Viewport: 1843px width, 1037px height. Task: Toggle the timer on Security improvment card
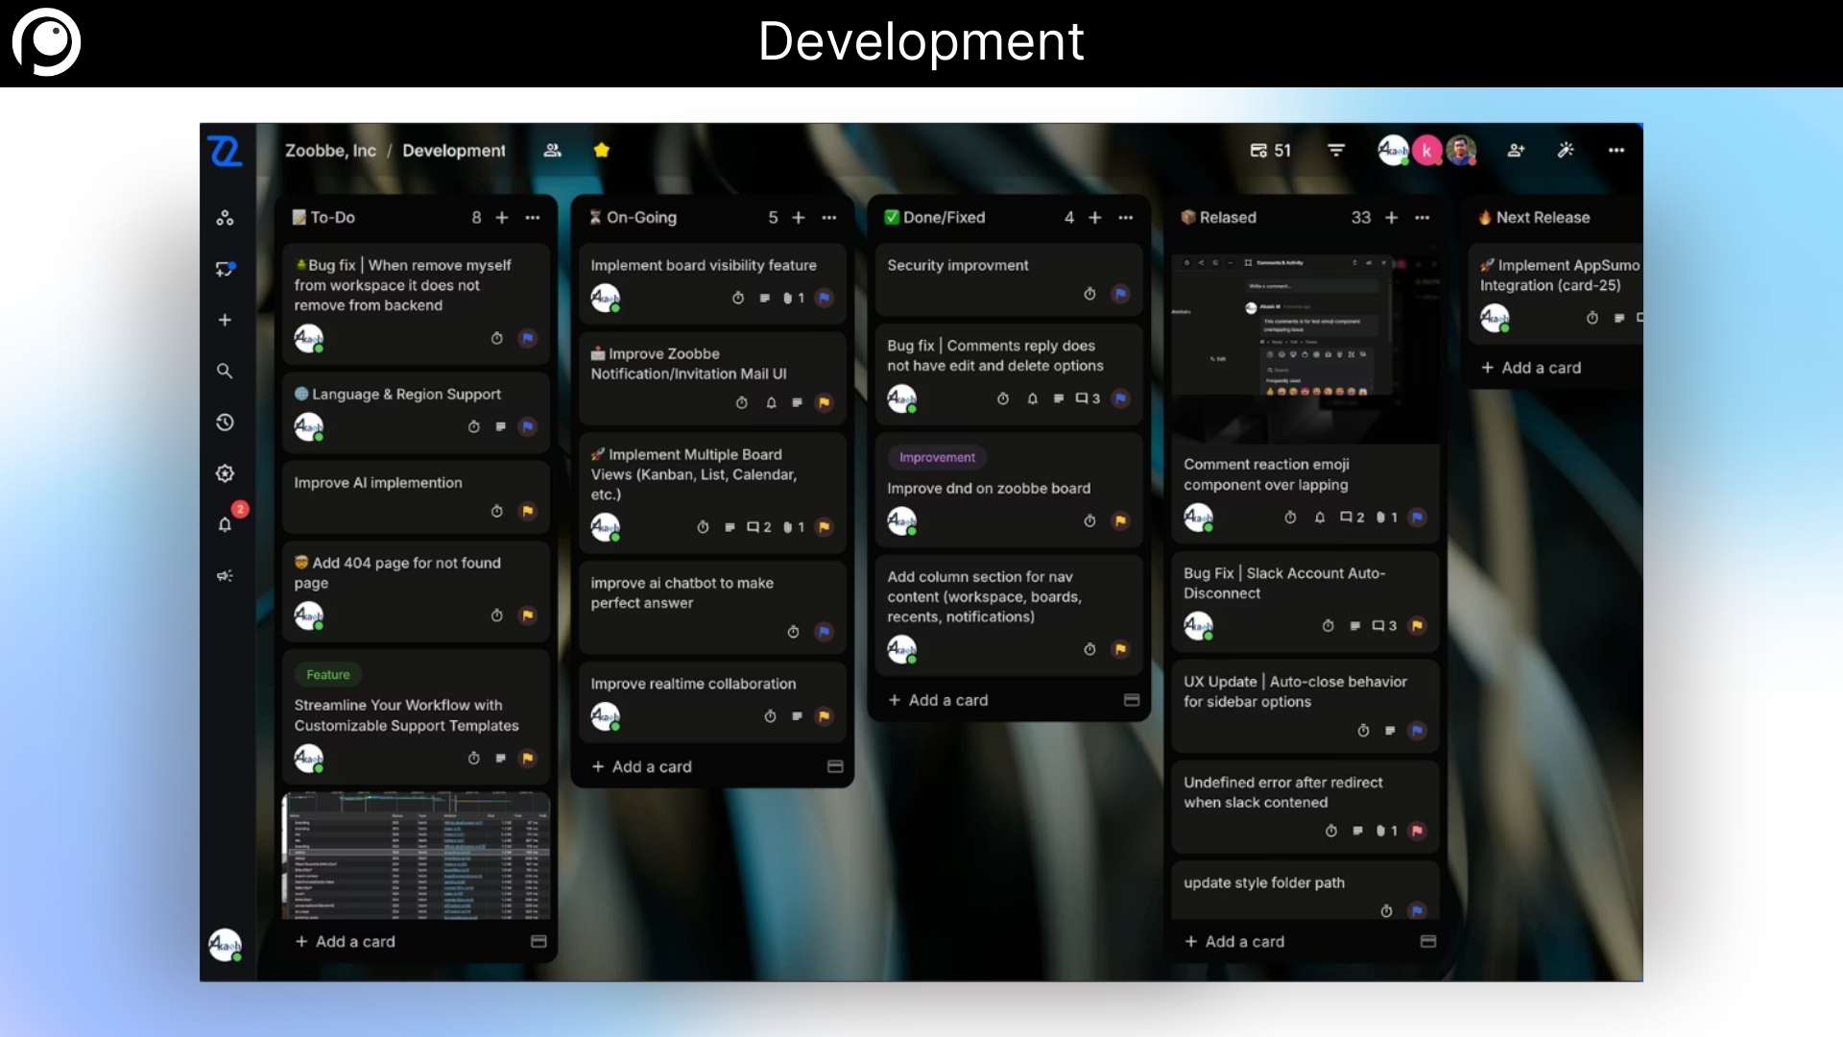point(1089,295)
